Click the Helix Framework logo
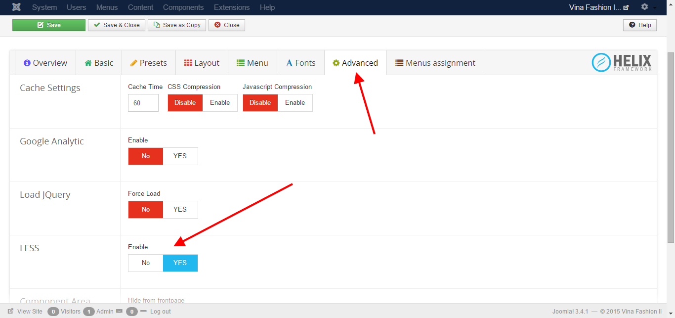Viewport: 675px width, 318px height. coord(622,63)
